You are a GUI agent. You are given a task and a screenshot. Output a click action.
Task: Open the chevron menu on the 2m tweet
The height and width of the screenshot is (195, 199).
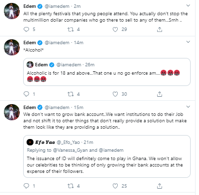(x=188, y=6)
